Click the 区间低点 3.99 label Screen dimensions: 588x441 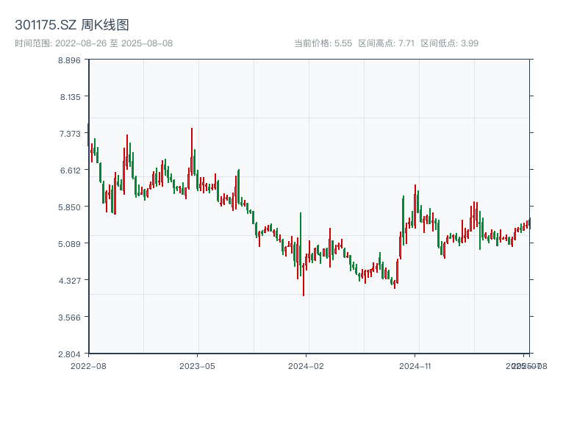point(449,43)
